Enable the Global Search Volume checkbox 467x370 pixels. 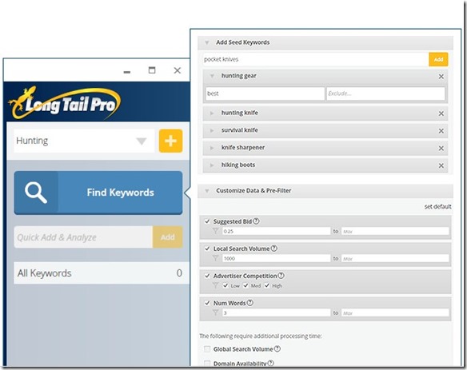pos(207,349)
